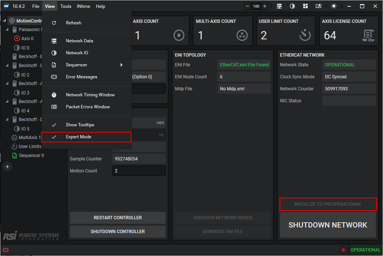The height and width of the screenshot is (256, 383).
Task: Click the open book documentation icon
Action: 319,6
